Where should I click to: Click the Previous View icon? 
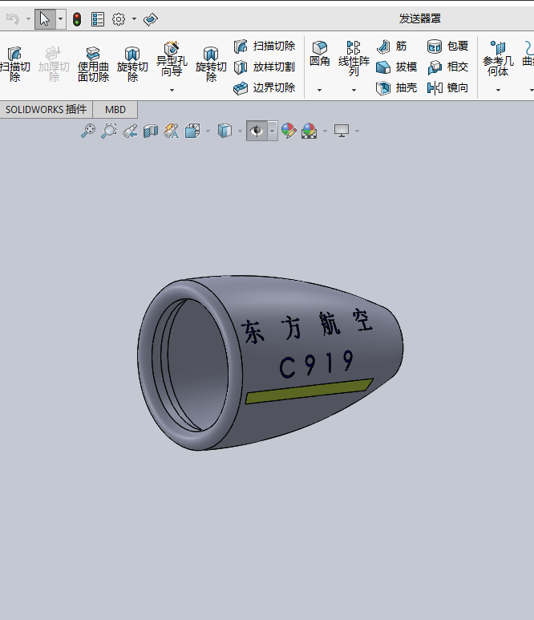click(x=130, y=131)
